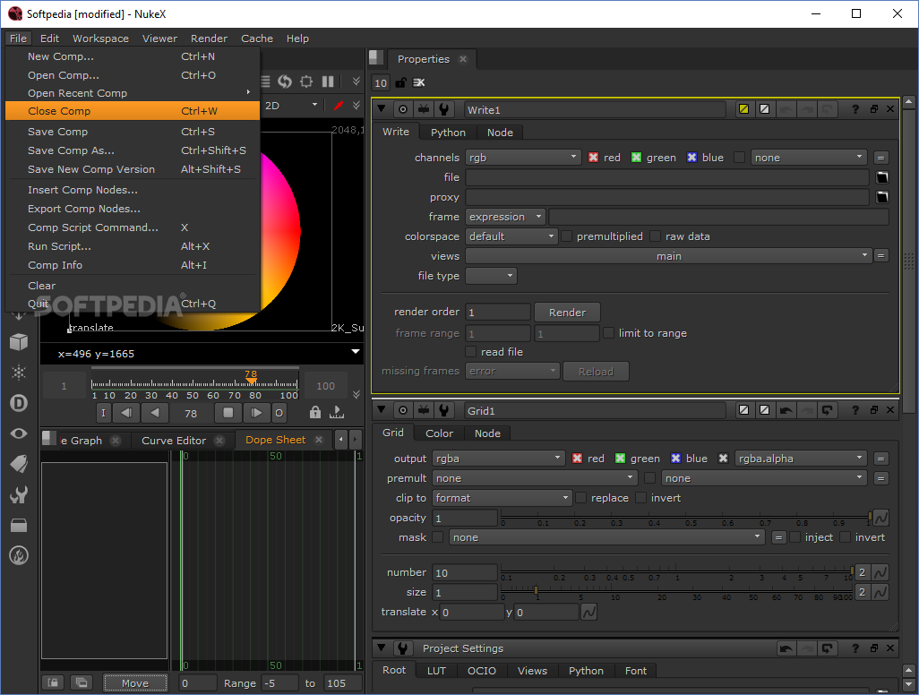Click the viewer refresh arrows icon
This screenshot has width=919, height=695.
tap(285, 82)
